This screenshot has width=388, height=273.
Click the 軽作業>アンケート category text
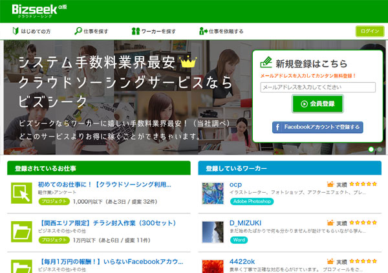57,192
